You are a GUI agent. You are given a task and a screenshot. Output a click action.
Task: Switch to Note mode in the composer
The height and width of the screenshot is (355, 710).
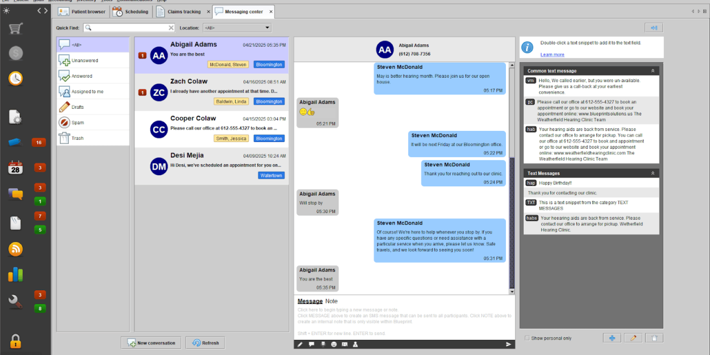331,301
